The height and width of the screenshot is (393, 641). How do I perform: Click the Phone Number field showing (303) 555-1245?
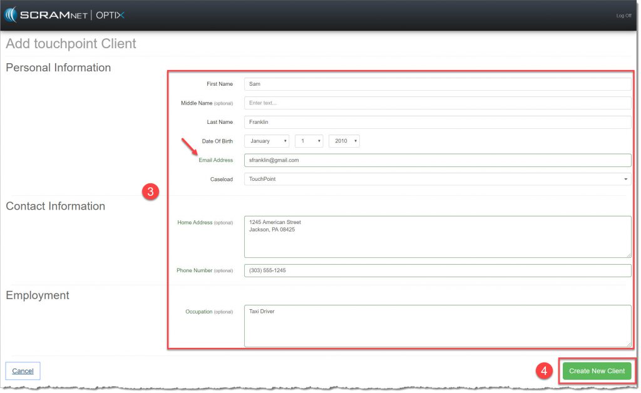coord(437,270)
